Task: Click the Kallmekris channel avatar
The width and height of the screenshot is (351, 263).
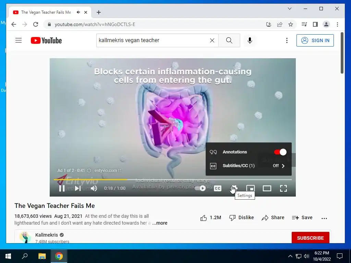Action: (x=25, y=237)
